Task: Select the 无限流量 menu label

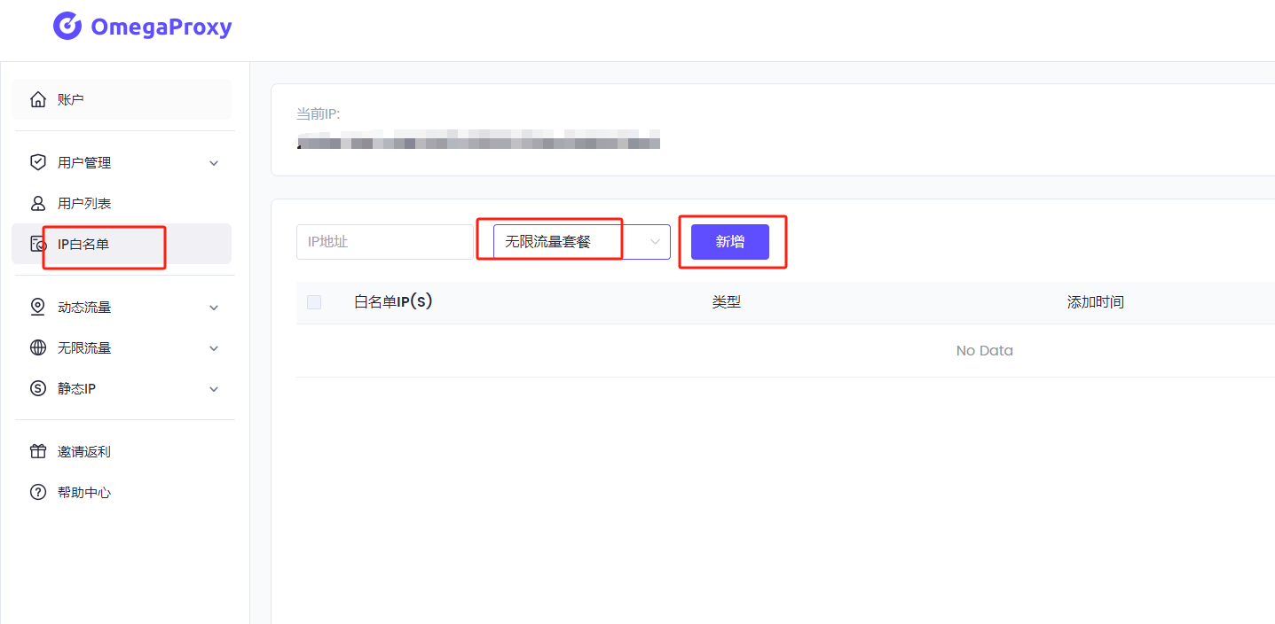Action: (84, 348)
